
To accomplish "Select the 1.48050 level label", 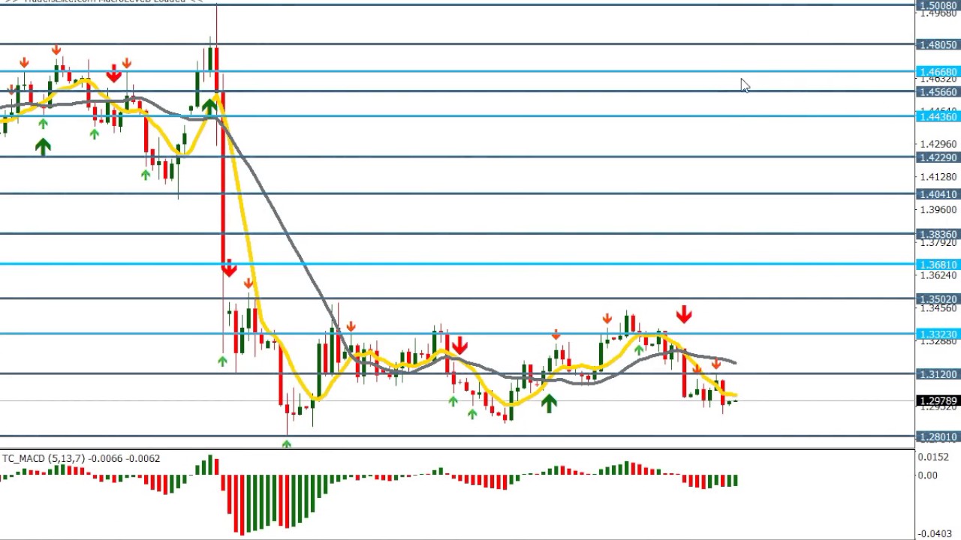I will tap(938, 45).
